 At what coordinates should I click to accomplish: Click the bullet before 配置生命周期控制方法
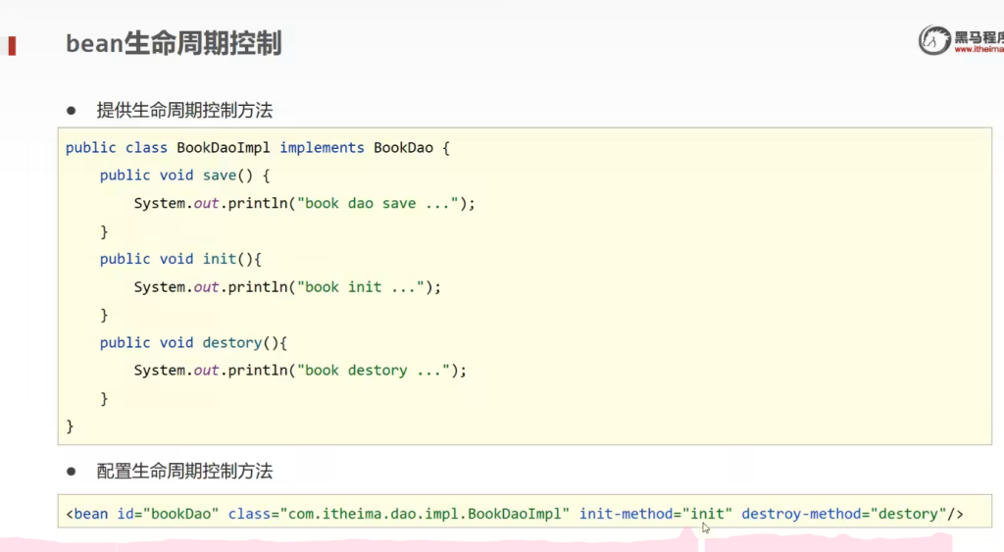tap(72, 471)
